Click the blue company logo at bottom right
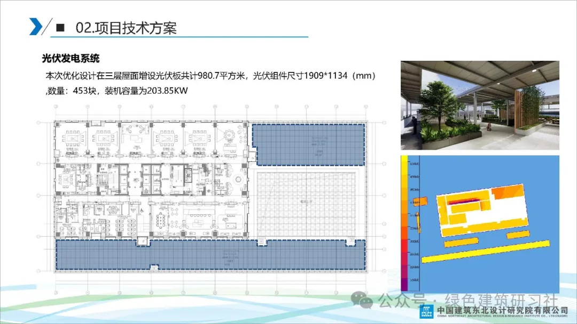This screenshot has width=577, height=324. point(427,311)
